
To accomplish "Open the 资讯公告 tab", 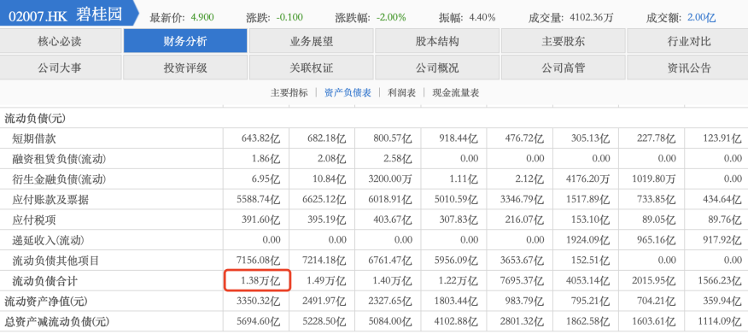I will 688,67.
